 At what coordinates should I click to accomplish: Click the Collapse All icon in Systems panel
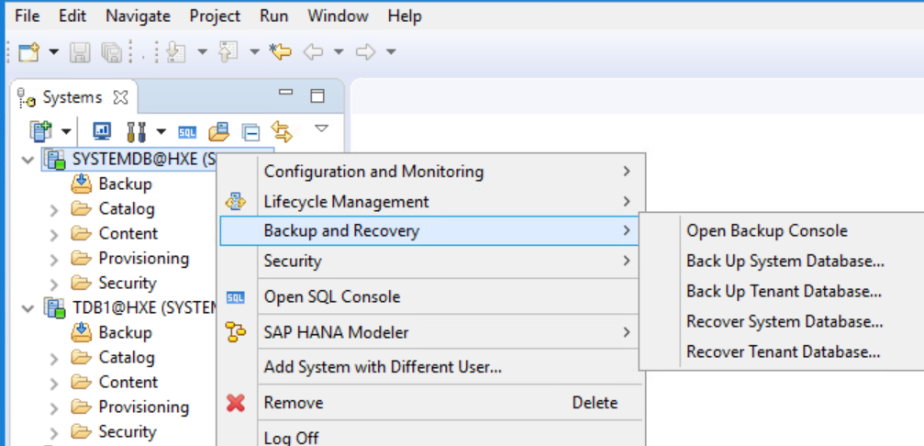click(x=250, y=131)
